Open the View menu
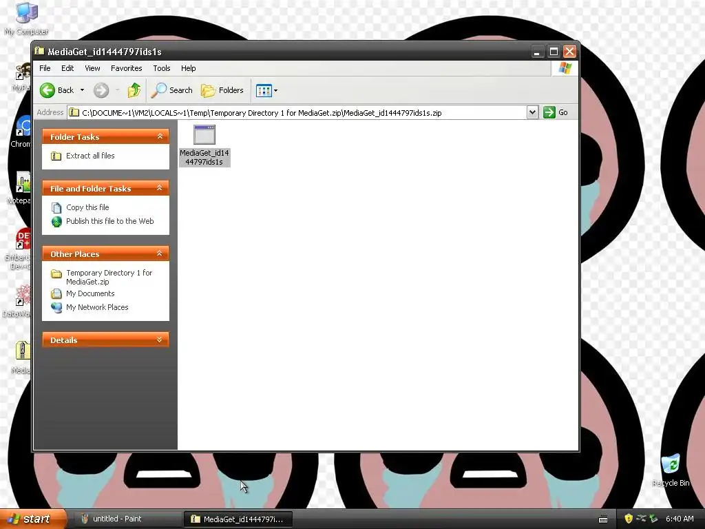 (92, 68)
